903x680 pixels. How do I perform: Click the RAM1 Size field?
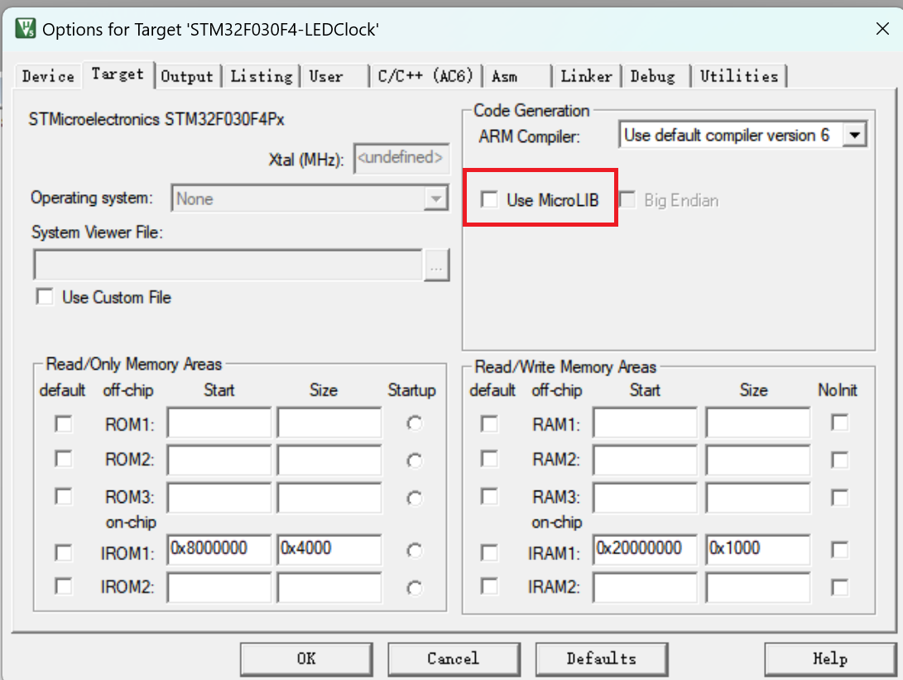pos(758,423)
